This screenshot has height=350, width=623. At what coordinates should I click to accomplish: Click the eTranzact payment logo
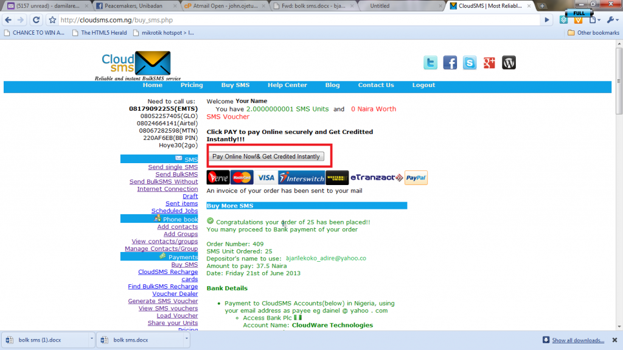[x=377, y=178]
